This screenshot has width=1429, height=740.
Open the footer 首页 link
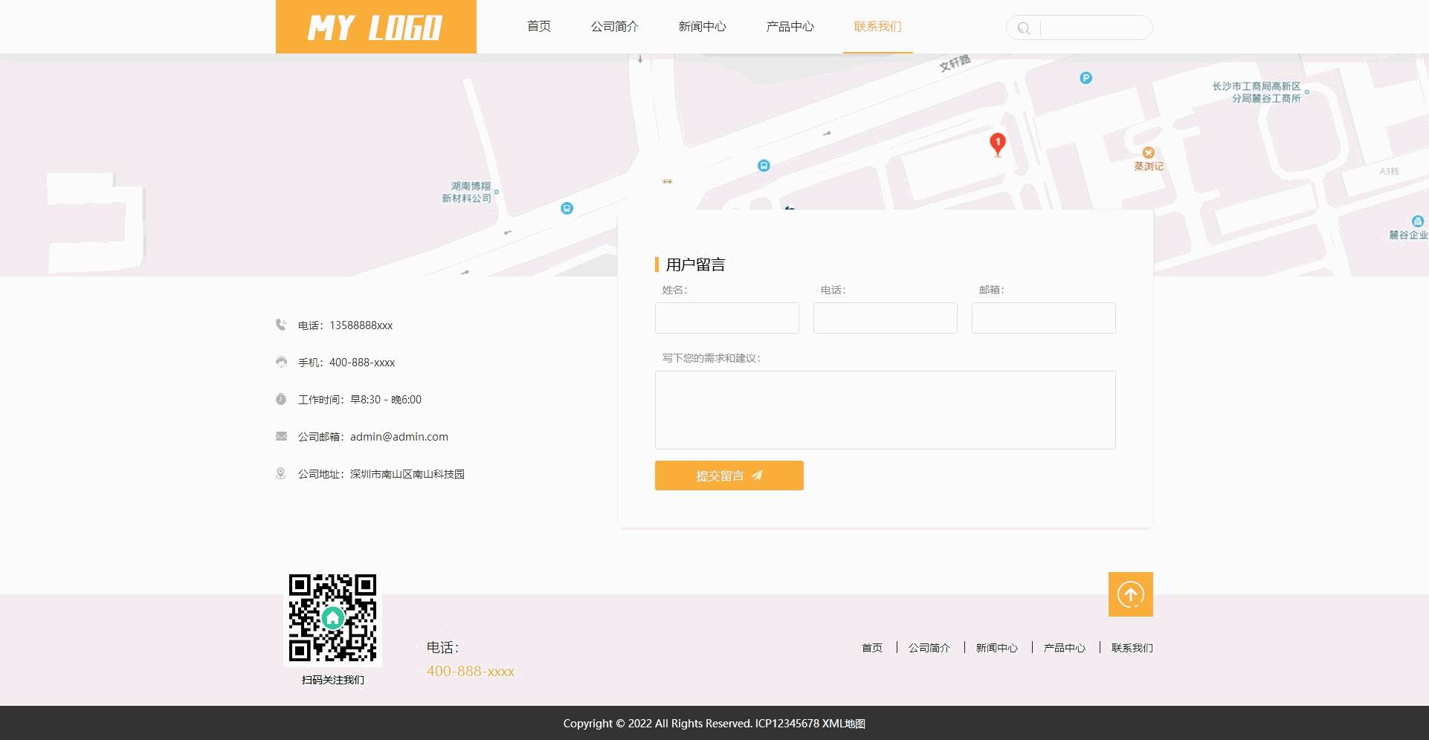(872, 648)
